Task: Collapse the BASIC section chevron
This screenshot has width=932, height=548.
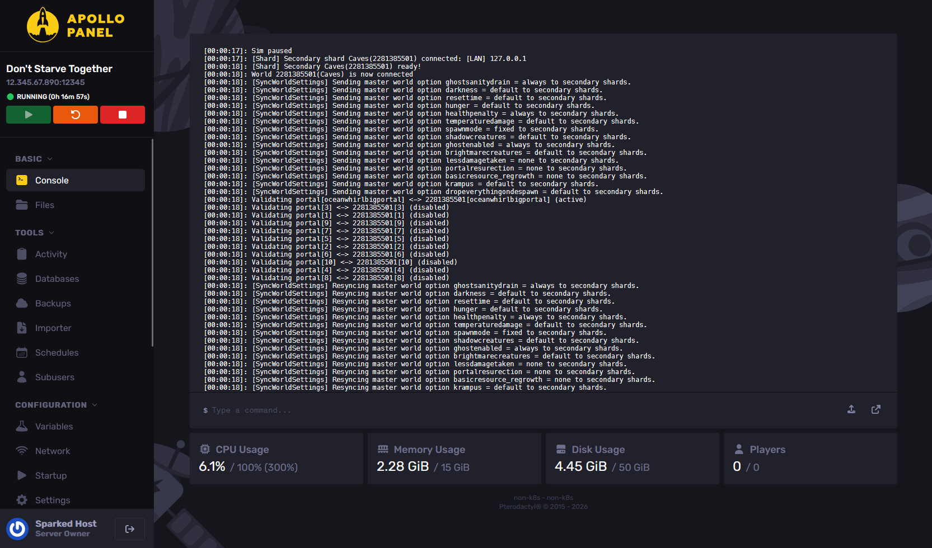Action: [50, 159]
